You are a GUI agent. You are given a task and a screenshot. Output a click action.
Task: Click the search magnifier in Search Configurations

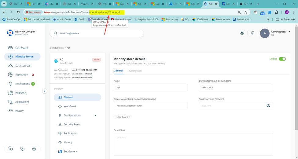pos(55,33)
